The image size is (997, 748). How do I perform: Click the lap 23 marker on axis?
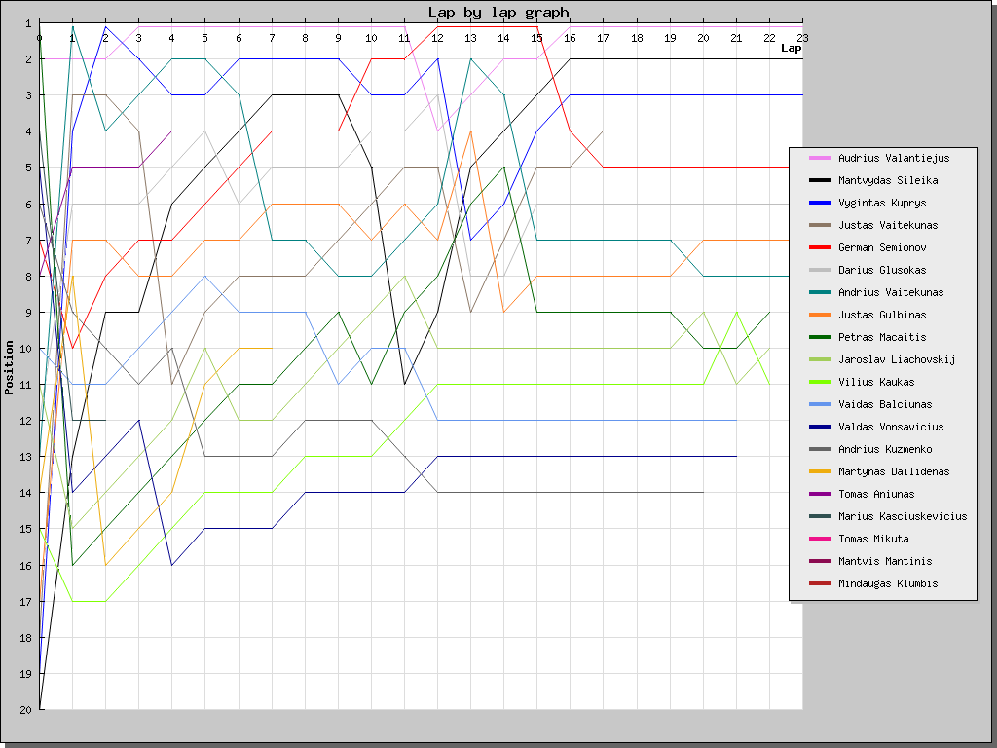pyautogui.click(x=802, y=38)
